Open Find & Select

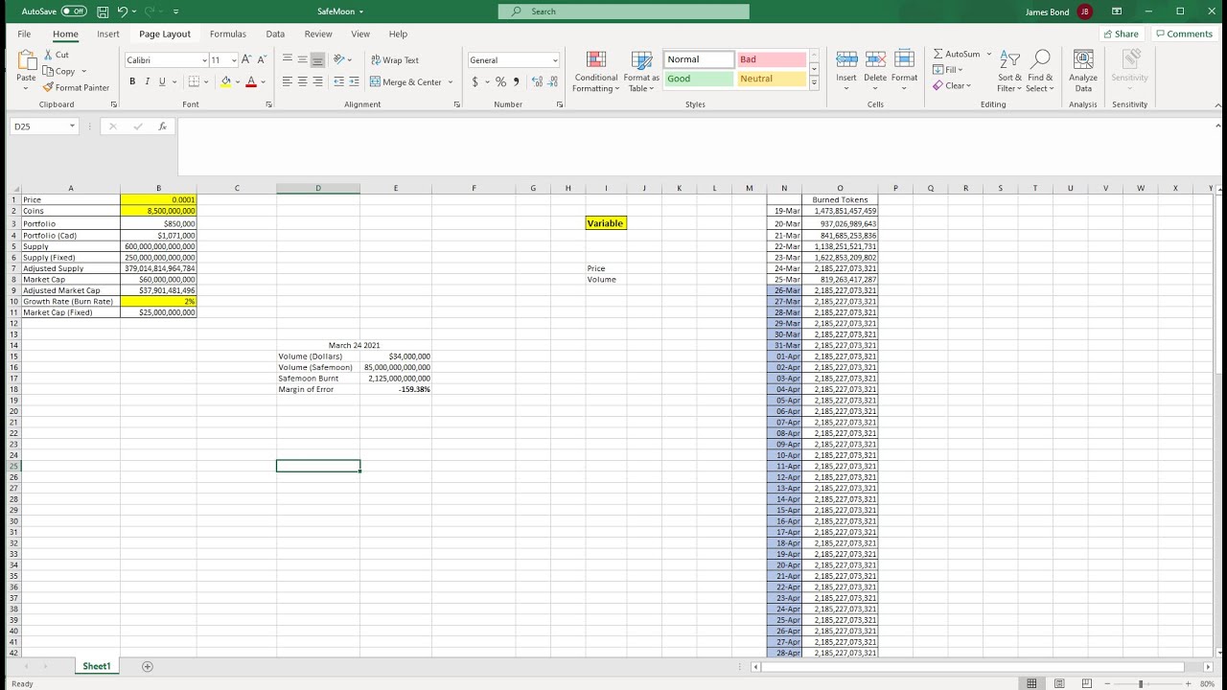coord(1041,71)
